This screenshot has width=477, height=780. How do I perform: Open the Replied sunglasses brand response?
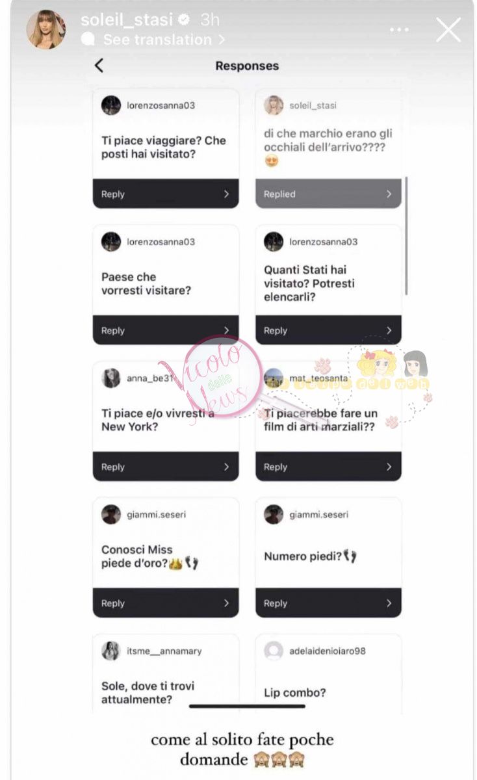coord(328,194)
